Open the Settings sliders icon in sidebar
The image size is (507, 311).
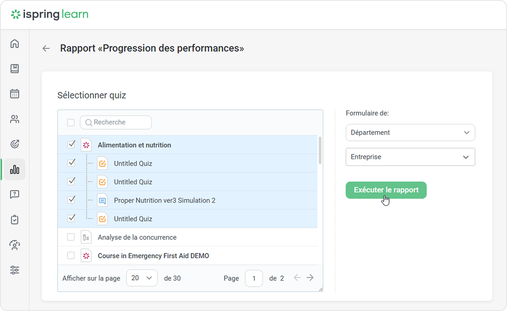point(15,270)
